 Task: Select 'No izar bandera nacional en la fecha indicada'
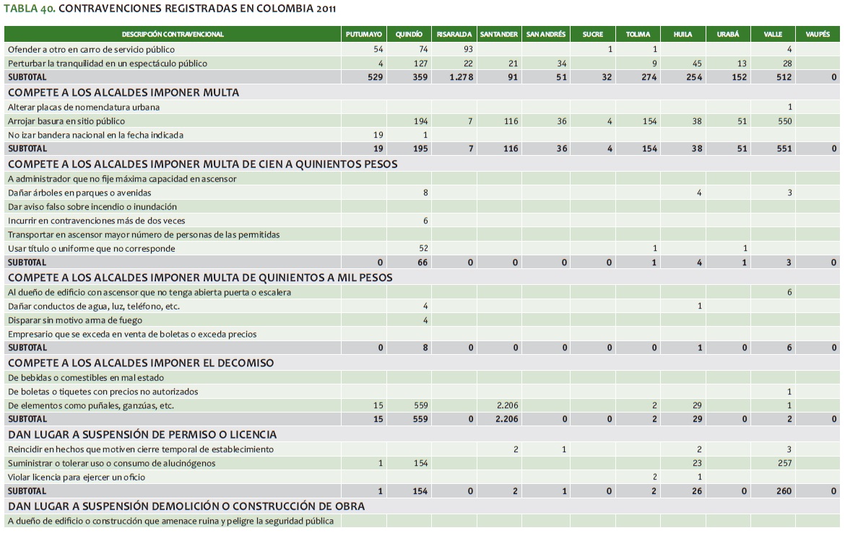tap(95, 135)
